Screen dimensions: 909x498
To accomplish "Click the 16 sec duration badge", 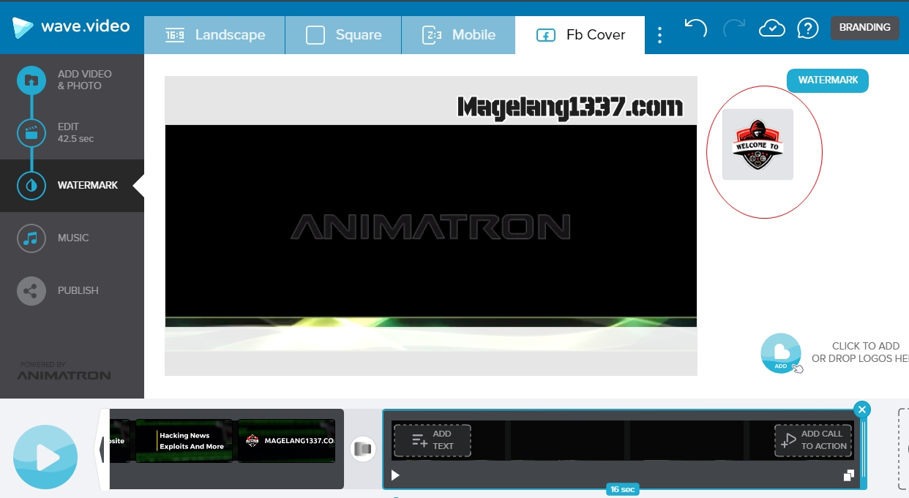I will tap(622, 489).
